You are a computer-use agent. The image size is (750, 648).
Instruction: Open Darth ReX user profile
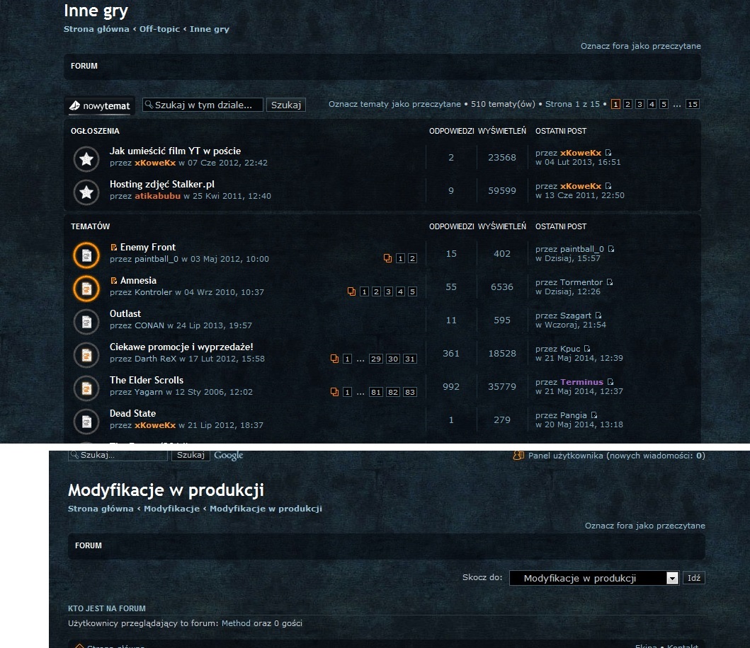pos(155,359)
